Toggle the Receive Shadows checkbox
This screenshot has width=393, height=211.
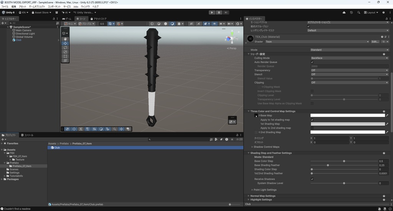[x=312, y=179]
